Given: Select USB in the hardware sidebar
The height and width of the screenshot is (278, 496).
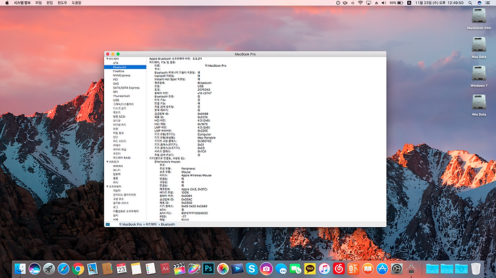Looking at the screenshot, I should click(x=116, y=100).
